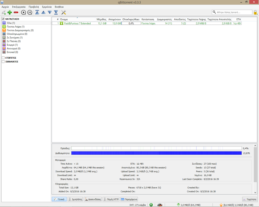
Task: Sort by the Απομένουν column header
Action: (x=114, y=19)
